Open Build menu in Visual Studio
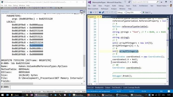The width and height of the screenshot is (173, 97). pos(114,6)
